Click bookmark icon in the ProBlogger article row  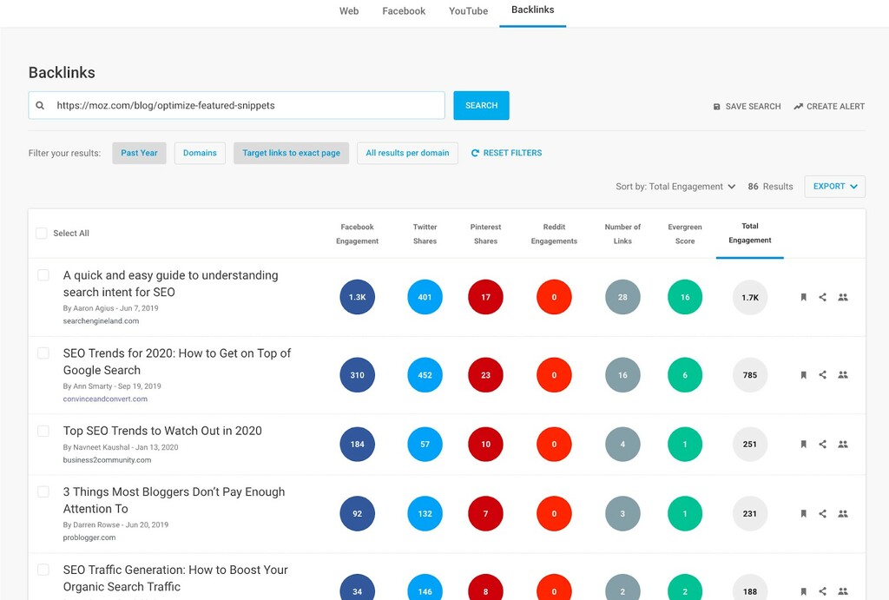(803, 513)
